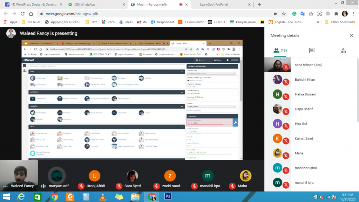Switch to the LearnDash ProPanel tab
Screen dimensions: 359x202
tap(222, 4)
